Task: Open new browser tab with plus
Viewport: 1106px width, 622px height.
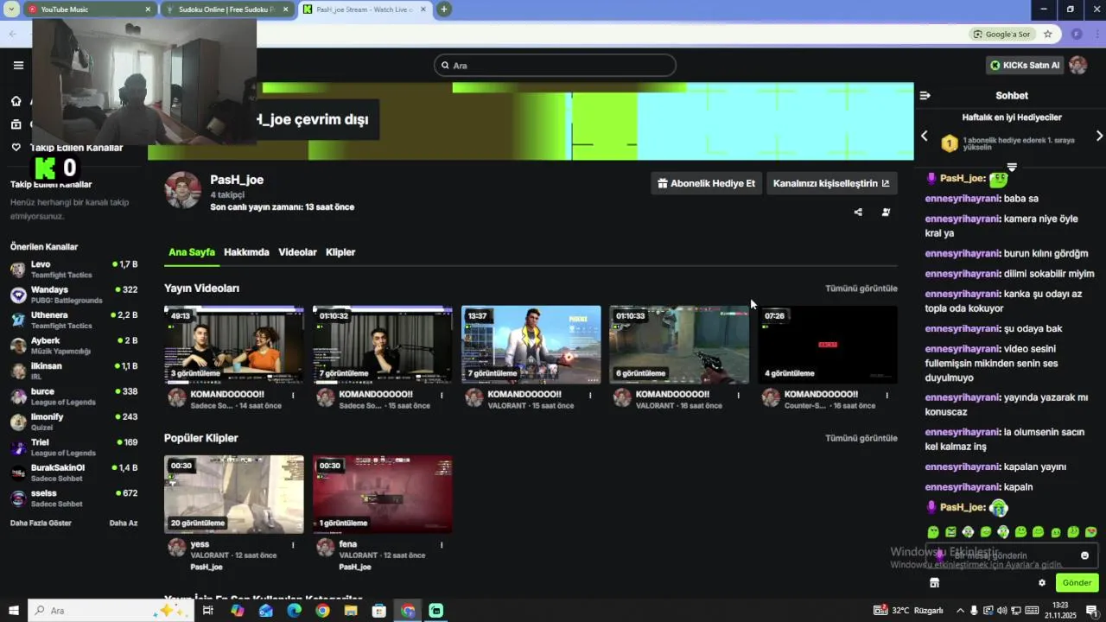Action: 443,10
